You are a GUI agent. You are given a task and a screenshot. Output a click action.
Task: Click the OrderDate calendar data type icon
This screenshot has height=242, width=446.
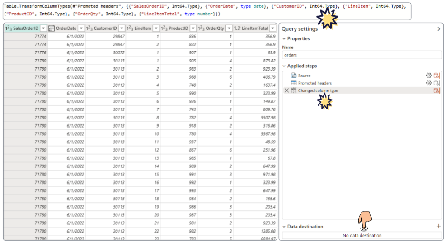(x=52, y=28)
